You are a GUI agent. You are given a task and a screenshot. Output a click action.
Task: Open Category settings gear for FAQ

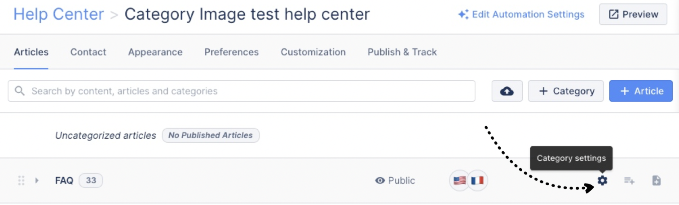pyautogui.click(x=602, y=180)
